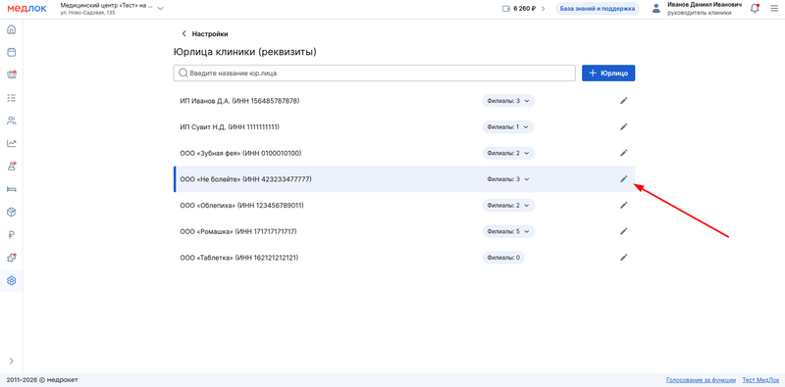The height and width of the screenshot is (387, 785).
Task: Open the hospital bed icon
Action: 11,189
